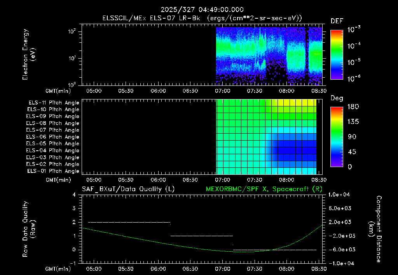398x275 pixels.
Task: Click the Electron Energy (eV) axis label
Action: [x=29, y=54]
